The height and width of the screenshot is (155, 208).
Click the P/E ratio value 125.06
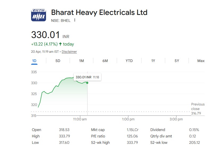pos(132,136)
